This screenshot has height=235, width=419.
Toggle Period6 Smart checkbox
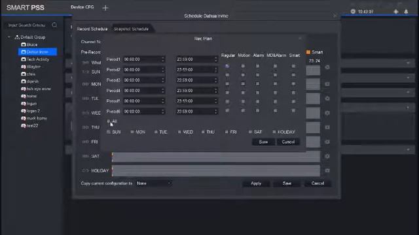293,110
